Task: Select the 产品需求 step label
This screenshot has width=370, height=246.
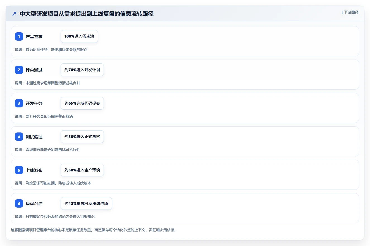Action: (34, 36)
